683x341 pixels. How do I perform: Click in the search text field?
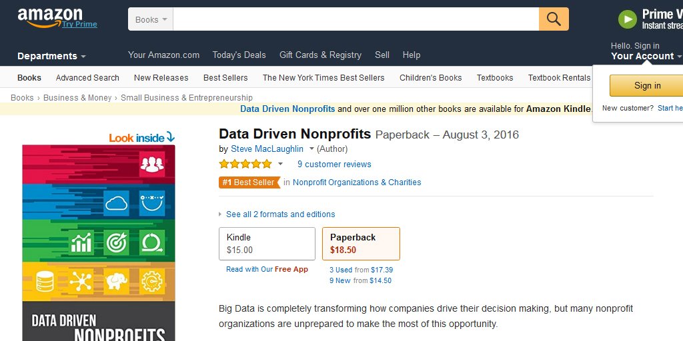(356, 19)
